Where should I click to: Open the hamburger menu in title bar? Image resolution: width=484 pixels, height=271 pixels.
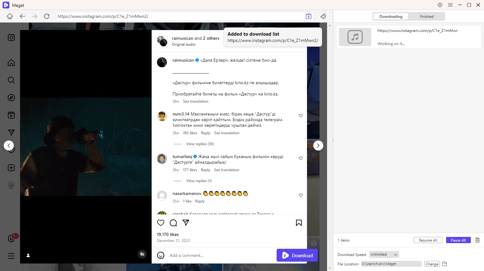pyautogui.click(x=450, y=5)
